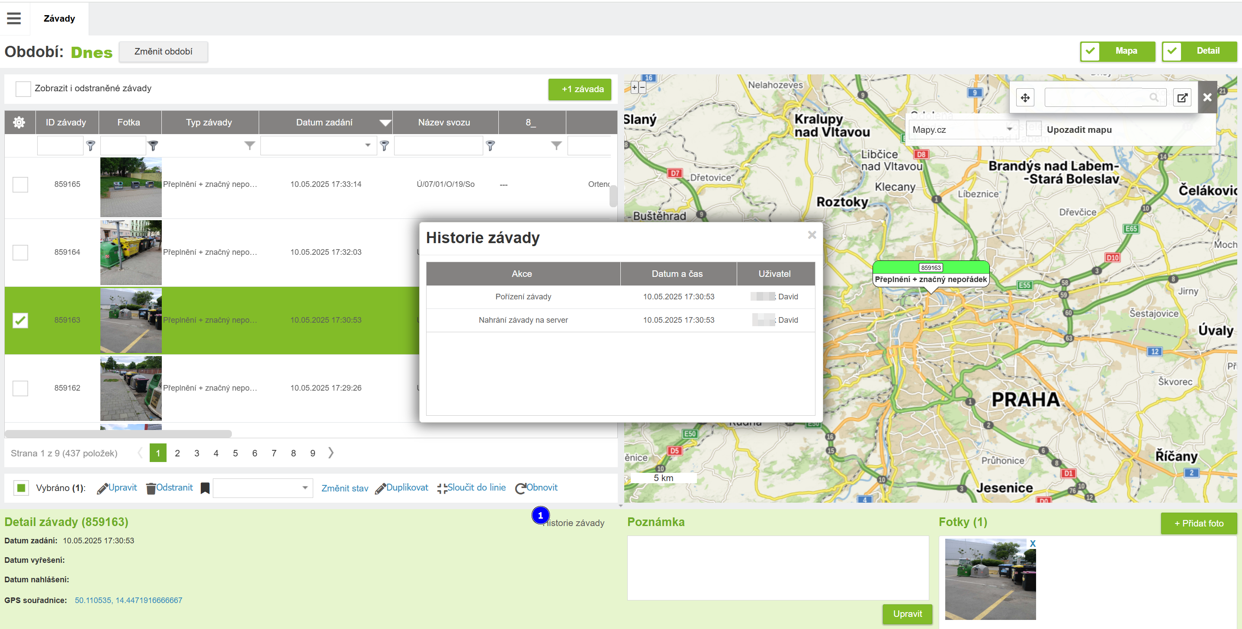Enable Zobrazit i odstraněné závady checkbox

coord(23,89)
